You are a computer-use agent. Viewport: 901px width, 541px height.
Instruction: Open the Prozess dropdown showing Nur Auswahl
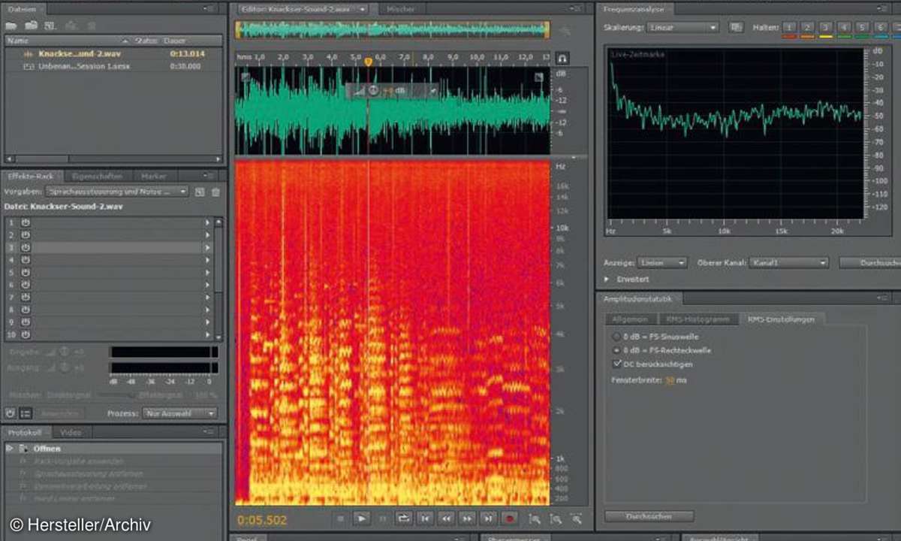pyautogui.click(x=179, y=413)
